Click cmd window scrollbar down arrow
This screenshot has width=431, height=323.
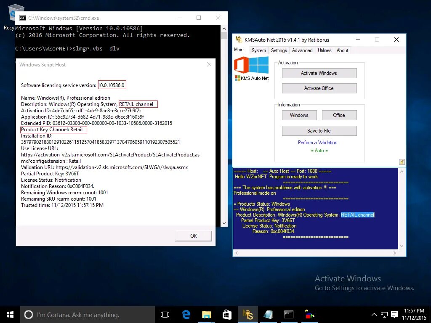tap(224, 223)
